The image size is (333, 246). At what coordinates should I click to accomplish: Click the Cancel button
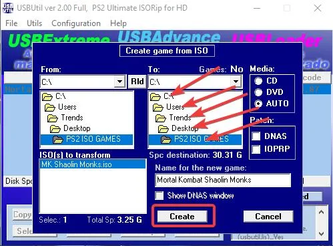268,217
